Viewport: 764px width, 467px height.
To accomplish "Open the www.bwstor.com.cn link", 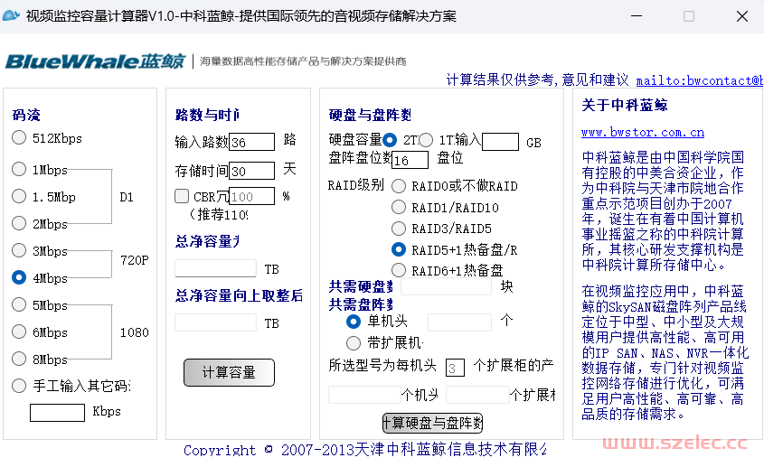I will tap(643, 133).
